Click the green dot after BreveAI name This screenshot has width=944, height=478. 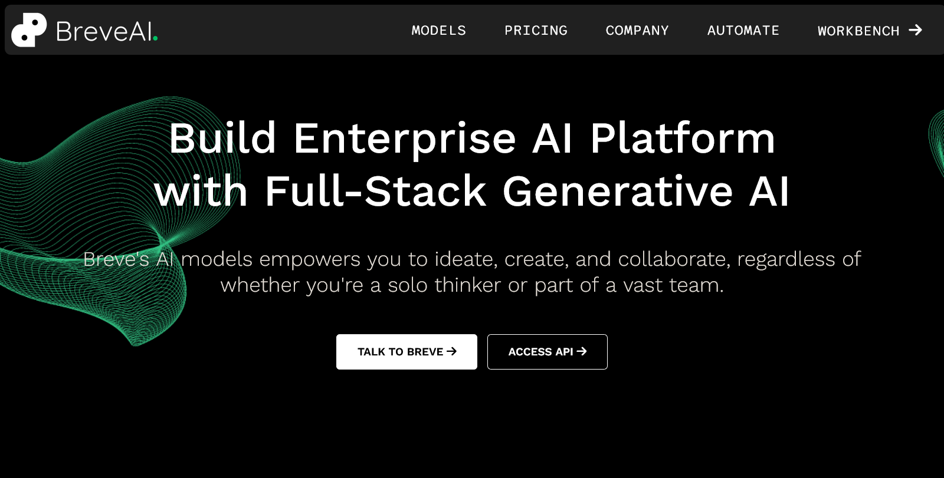[155, 38]
